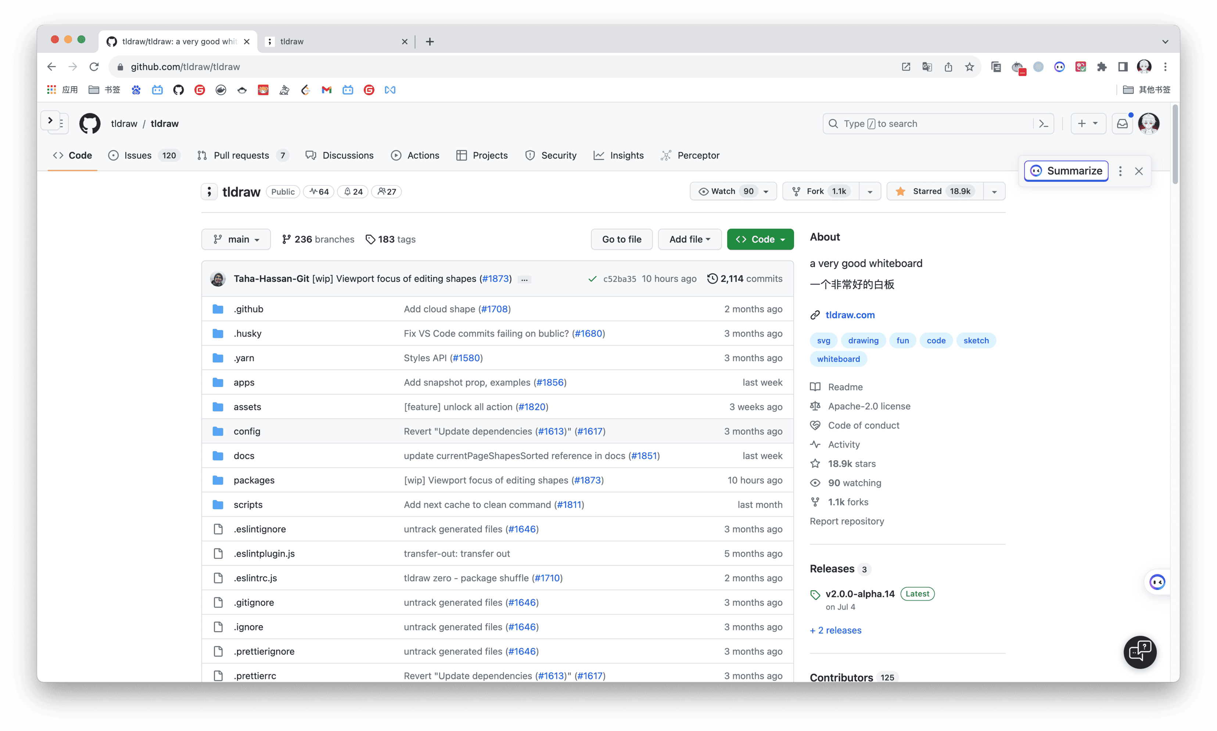Open the Add file dropdown

pyautogui.click(x=689, y=239)
